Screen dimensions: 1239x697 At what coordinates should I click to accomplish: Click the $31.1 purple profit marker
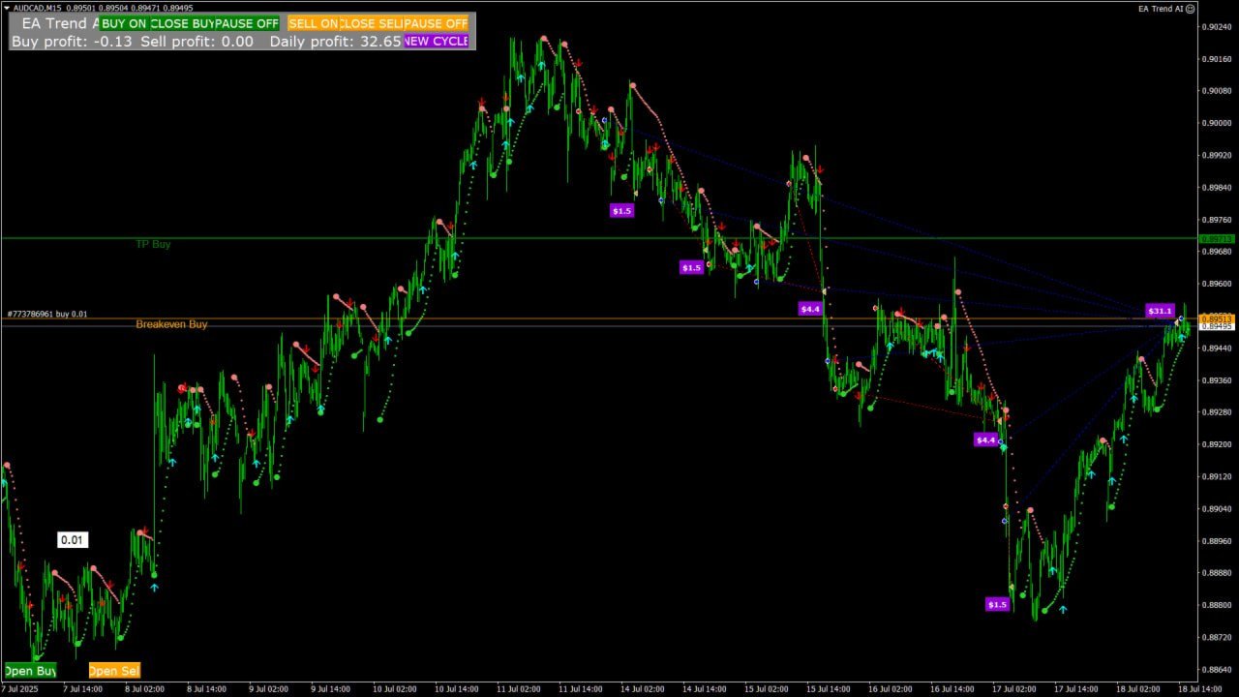1160,311
